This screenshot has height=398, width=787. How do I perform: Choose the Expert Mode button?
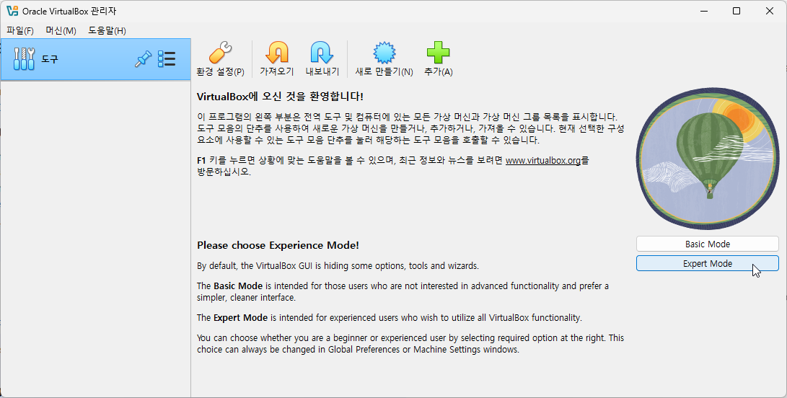(x=707, y=263)
